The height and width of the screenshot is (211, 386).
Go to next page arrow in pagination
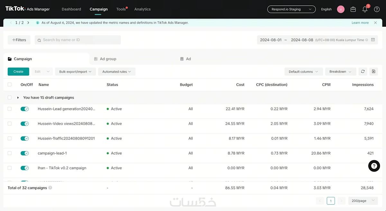pyautogui.click(x=342, y=201)
